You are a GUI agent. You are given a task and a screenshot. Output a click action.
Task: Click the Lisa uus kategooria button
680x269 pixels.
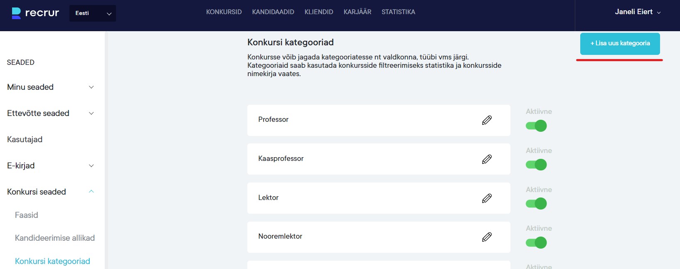pyautogui.click(x=620, y=44)
